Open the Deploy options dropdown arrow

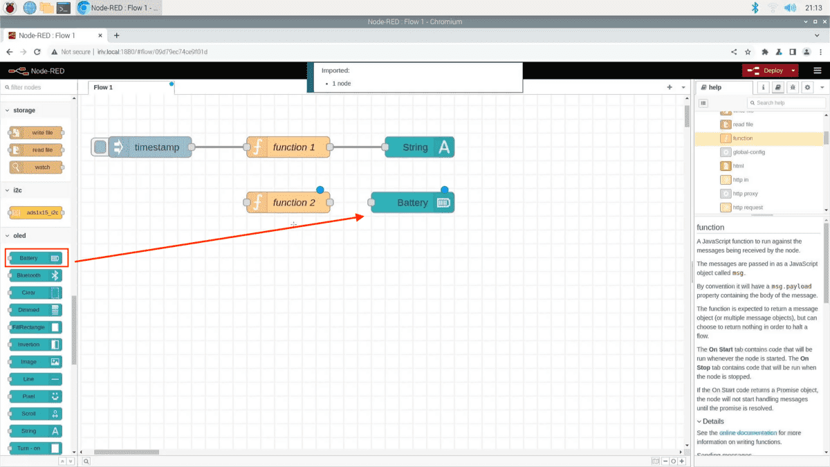[x=793, y=71]
